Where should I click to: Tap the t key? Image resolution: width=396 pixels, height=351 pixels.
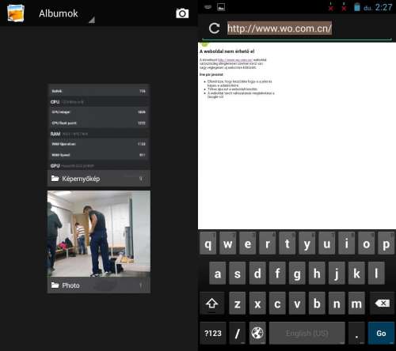pyautogui.click(x=287, y=243)
